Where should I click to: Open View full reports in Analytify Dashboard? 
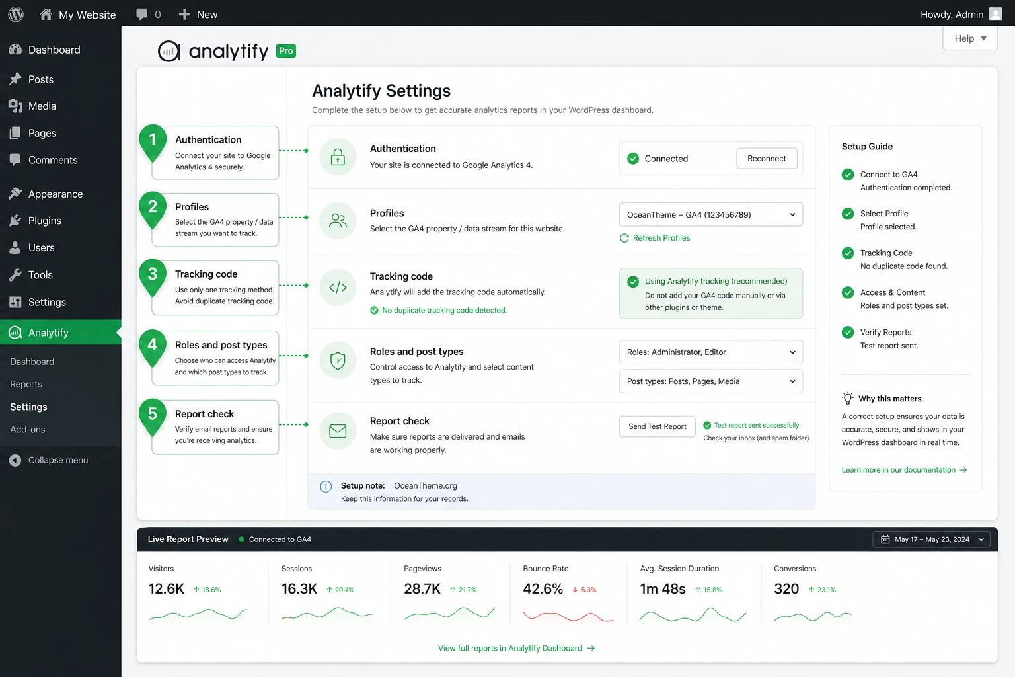tap(516, 648)
